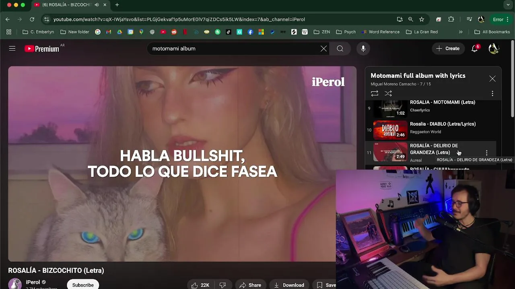Bookmark this page with star
The width and height of the screenshot is (515, 289).
(x=422, y=19)
